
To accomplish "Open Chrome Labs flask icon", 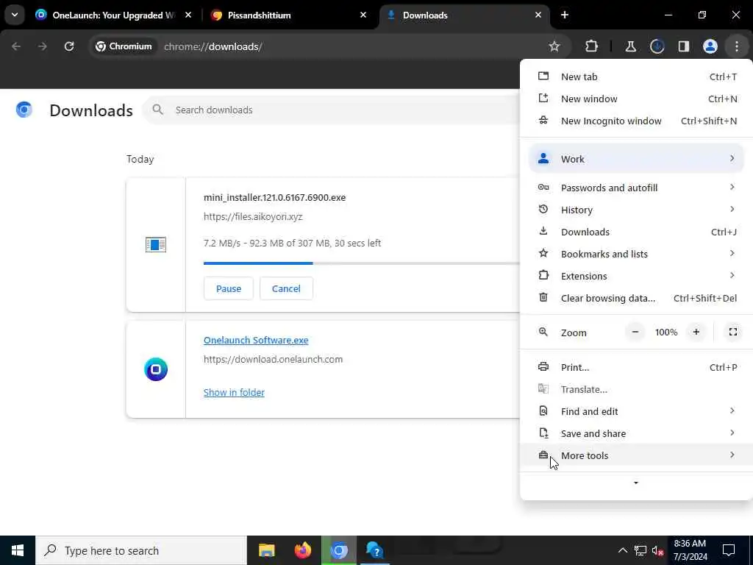I will (630, 46).
